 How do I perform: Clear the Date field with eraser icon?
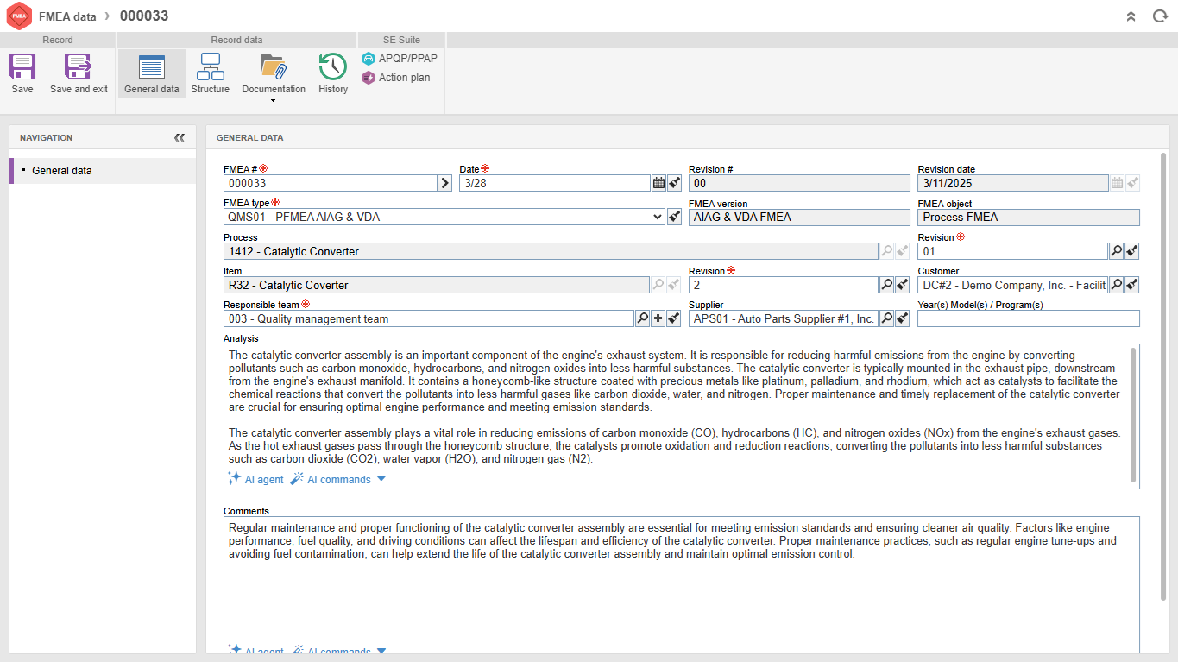pyautogui.click(x=675, y=183)
